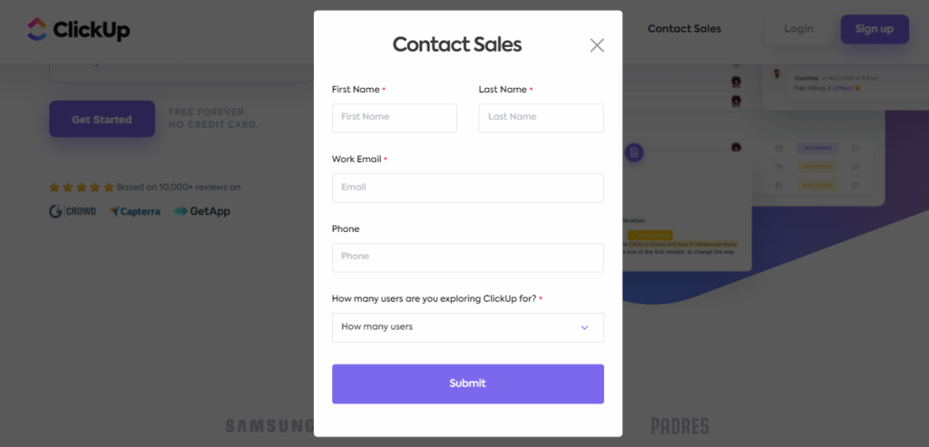The height and width of the screenshot is (447, 929).
Task: Click the Sign up button
Action: 875,29
